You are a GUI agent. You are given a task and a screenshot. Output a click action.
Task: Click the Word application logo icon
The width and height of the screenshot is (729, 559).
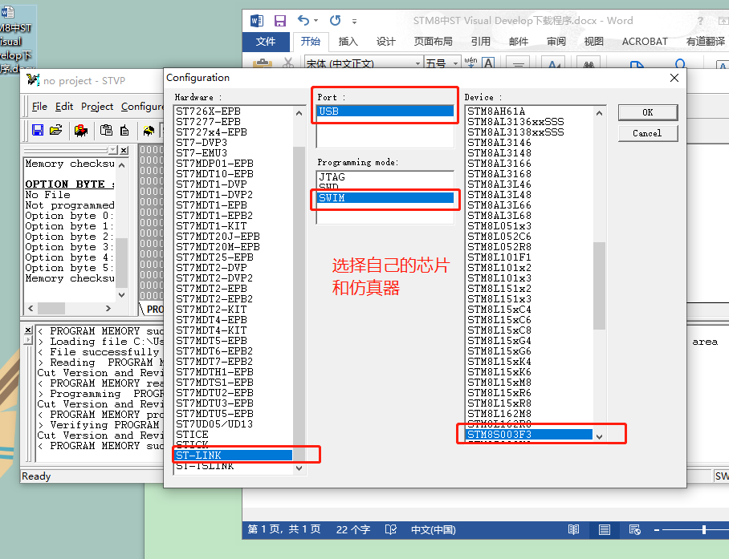tap(257, 20)
